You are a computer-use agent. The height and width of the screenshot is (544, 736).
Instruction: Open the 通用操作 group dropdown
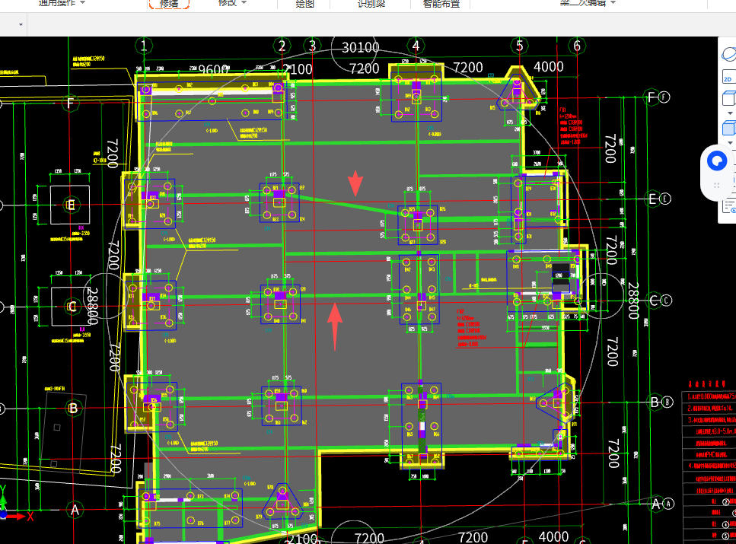(x=62, y=3)
